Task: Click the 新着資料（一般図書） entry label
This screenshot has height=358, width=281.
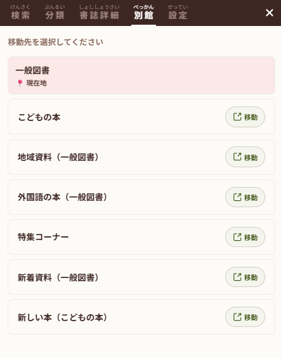Action: pyautogui.click(x=58, y=277)
